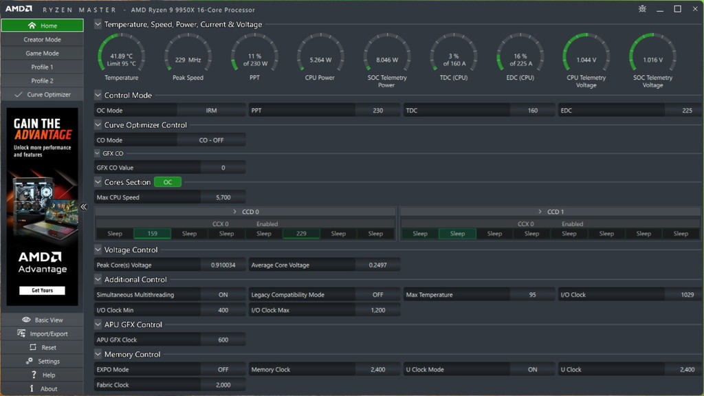Select the Game Mode profile

point(42,54)
